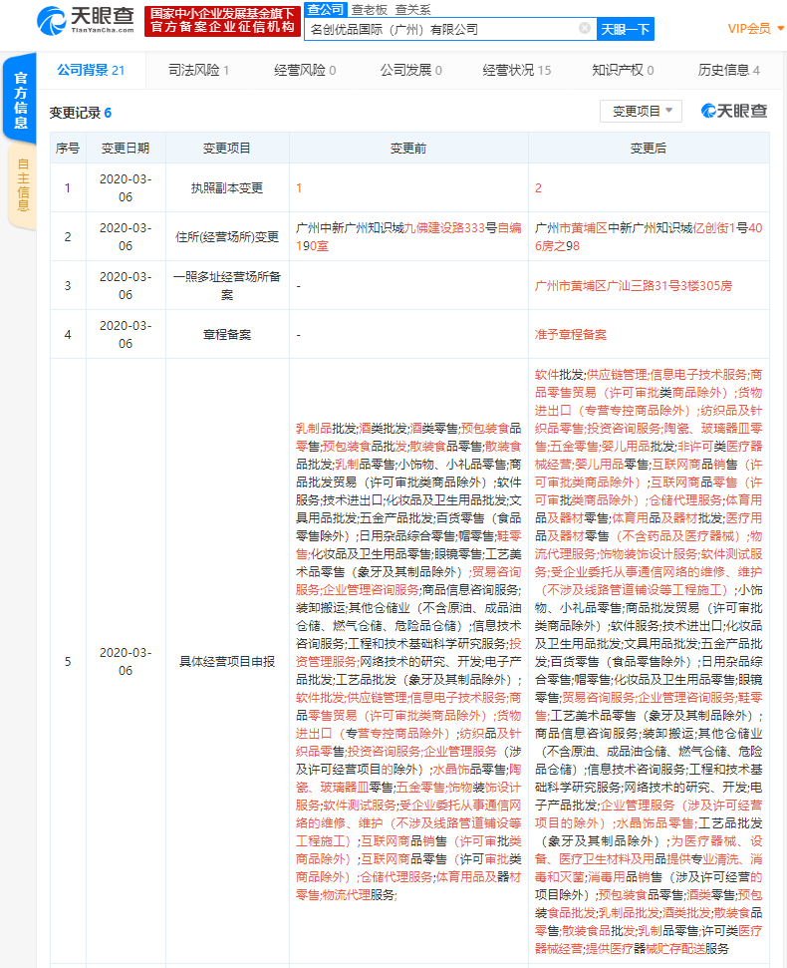This screenshot has width=787, height=968.
Task: Click the 变更前 column header
Action: 408,149
